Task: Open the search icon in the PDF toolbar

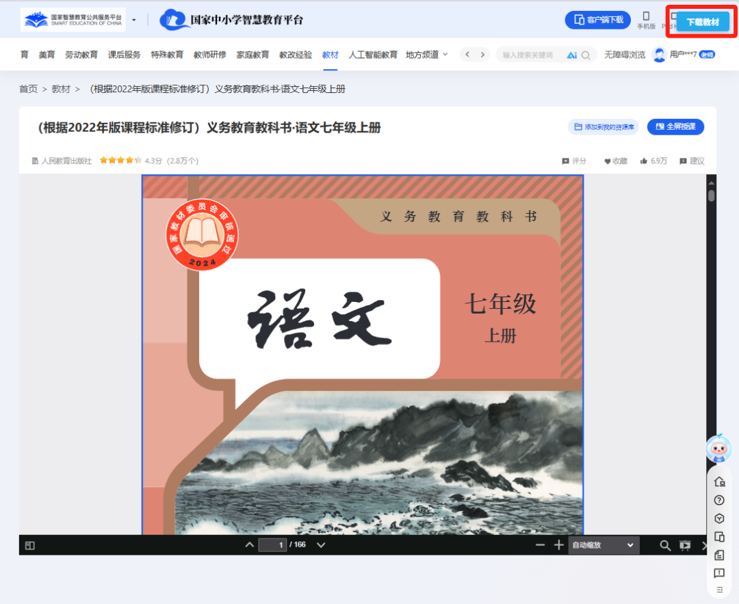Action: pos(664,545)
